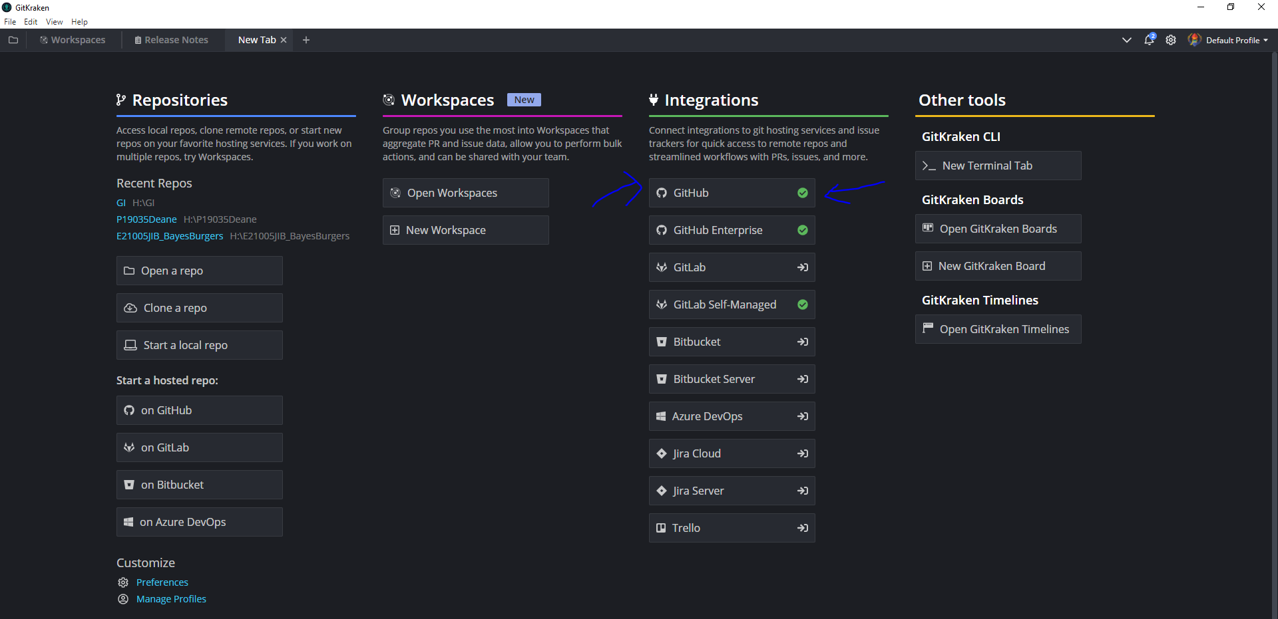Click the Open a repo button
The width and height of the screenshot is (1278, 619).
click(200, 271)
